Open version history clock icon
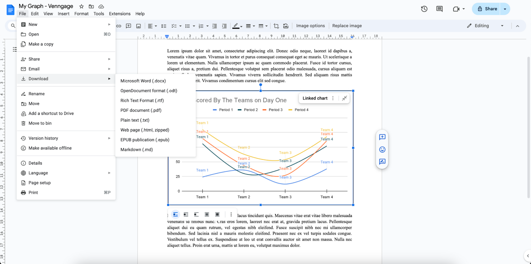This screenshot has width=531, height=264. (x=424, y=9)
